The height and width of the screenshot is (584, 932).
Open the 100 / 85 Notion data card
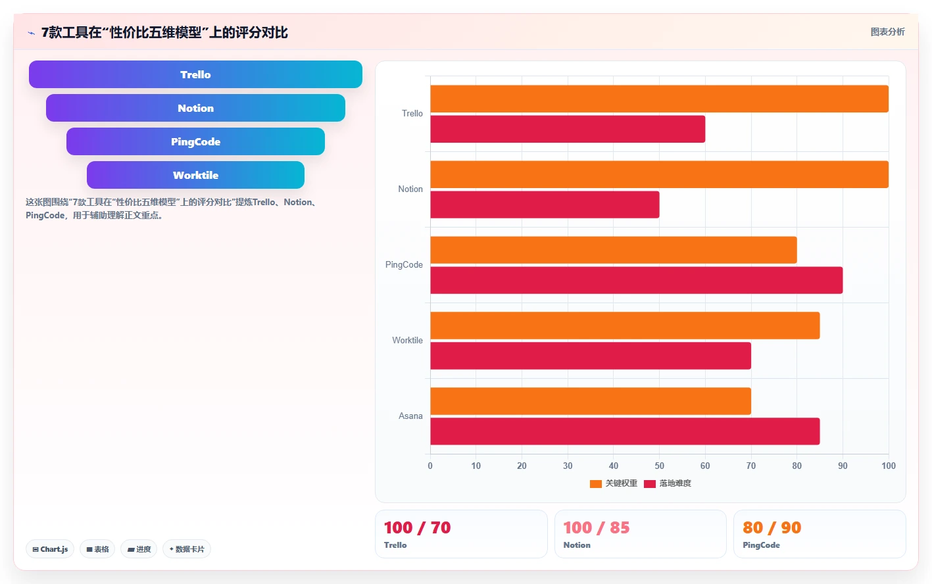click(x=641, y=534)
